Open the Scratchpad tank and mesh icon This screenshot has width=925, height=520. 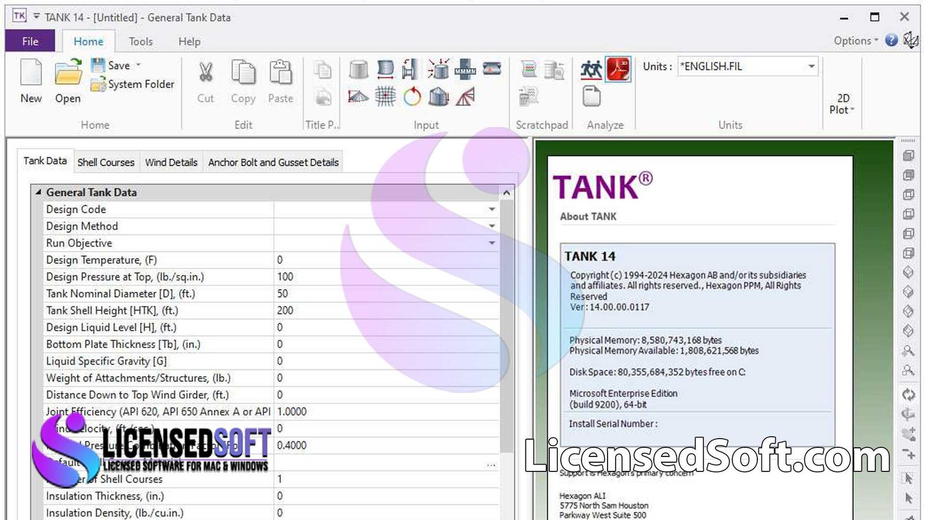pos(554,70)
